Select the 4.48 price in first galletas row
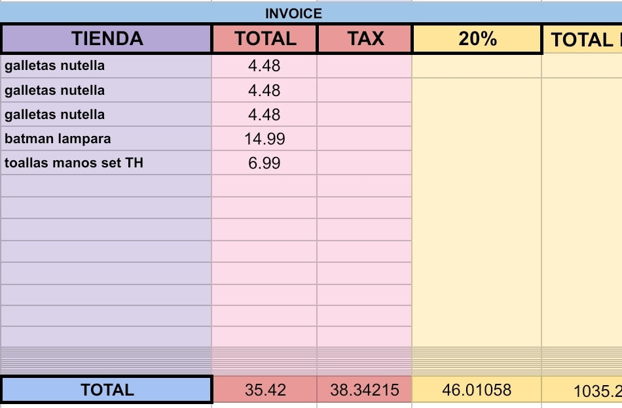 click(x=265, y=66)
